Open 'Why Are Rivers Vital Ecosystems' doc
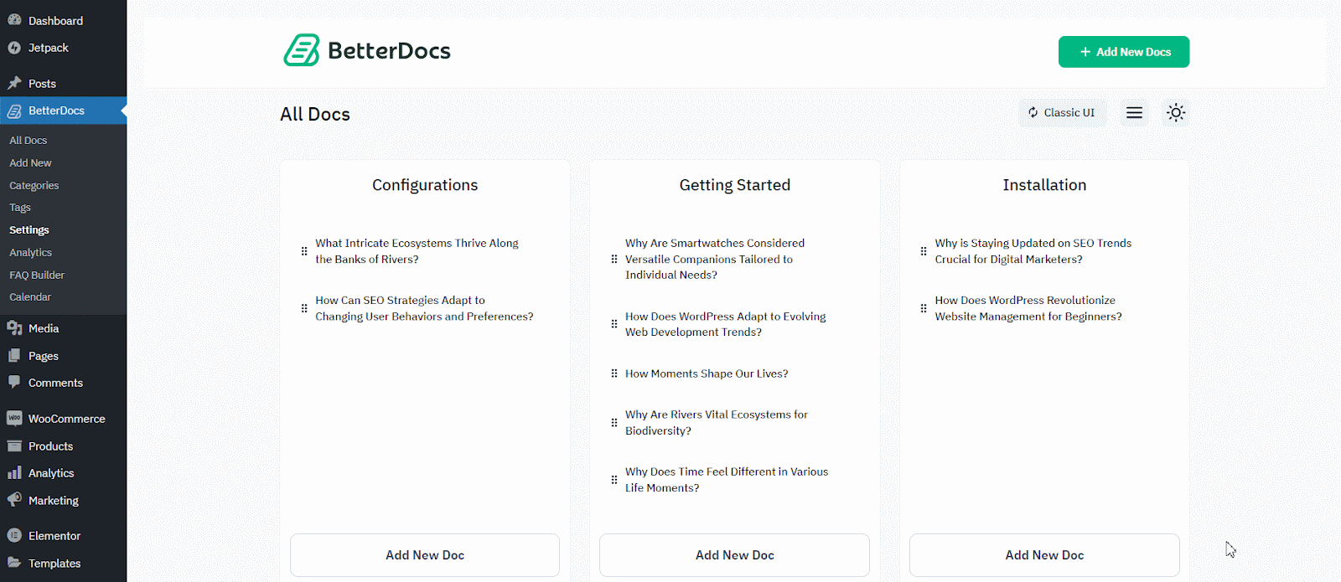1341x582 pixels. click(717, 423)
